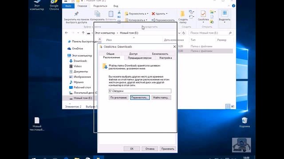Screen dimensions: 284x159
Task: Click the search magnifier icon in Explorer
Action: tap(230, 33)
